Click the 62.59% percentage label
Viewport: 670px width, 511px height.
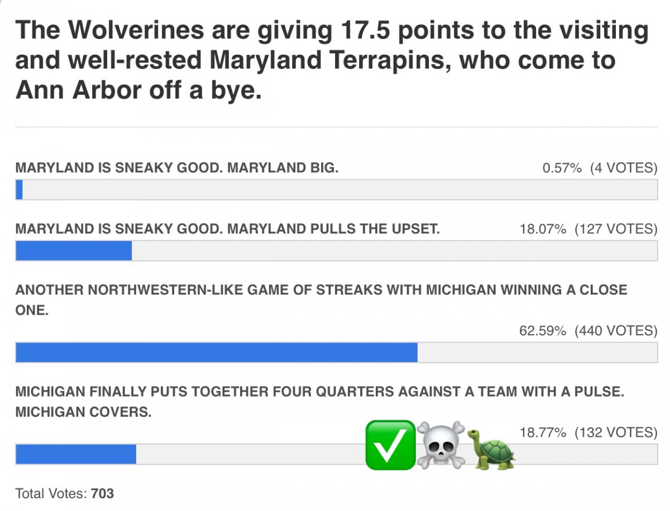pyautogui.click(x=543, y=330)
